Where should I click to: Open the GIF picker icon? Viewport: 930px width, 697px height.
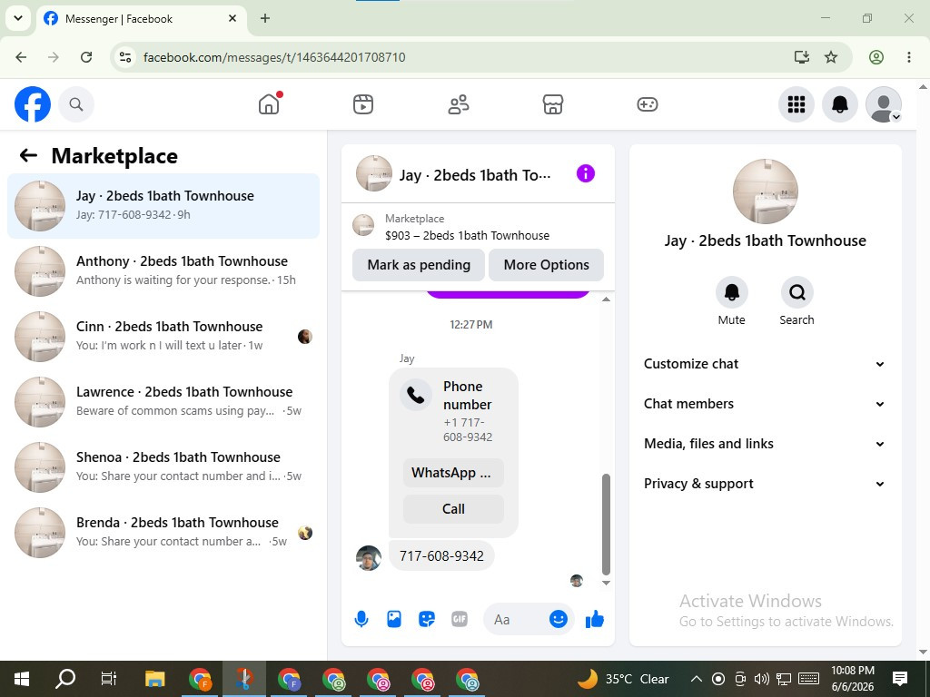coord(460,619)
